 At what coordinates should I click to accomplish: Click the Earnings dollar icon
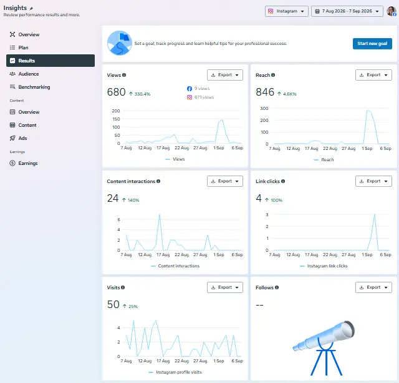pyautogui.click(x=12, y=163)
